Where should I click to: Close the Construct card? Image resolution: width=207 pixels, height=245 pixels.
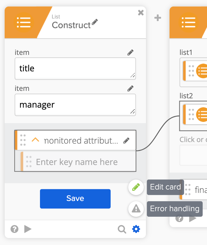[x=141, y=12]
